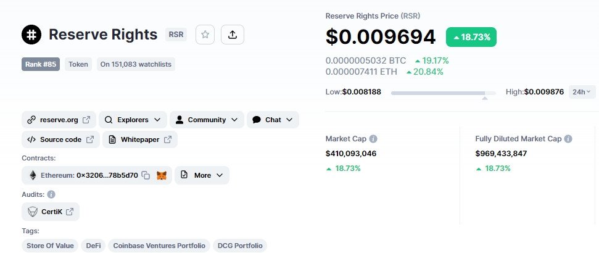Open the Source code link
Screen dimensions: 599x253
click(x=60, y=139)
